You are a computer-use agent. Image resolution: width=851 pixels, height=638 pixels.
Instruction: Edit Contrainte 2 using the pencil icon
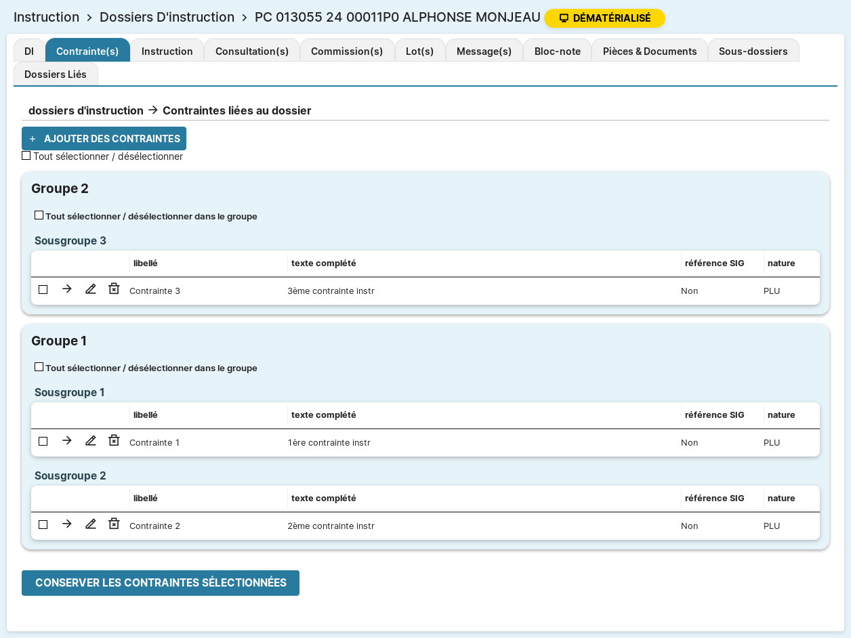[x=90, y=524]
